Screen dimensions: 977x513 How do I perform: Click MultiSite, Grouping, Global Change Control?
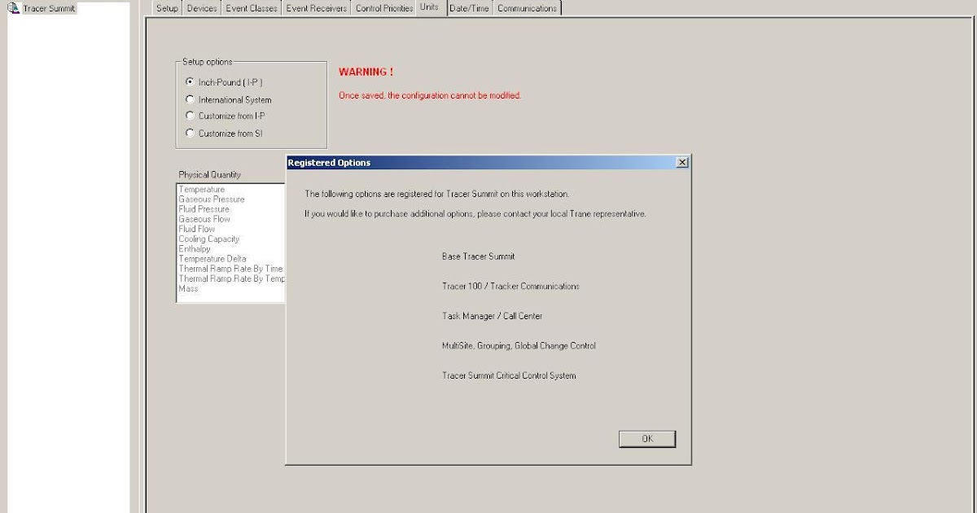[x=519, y=346]
